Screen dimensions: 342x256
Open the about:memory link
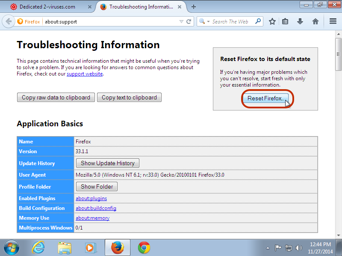(92, 218)
